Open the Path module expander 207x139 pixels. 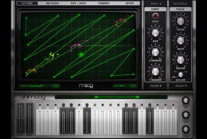coord(155,4)
